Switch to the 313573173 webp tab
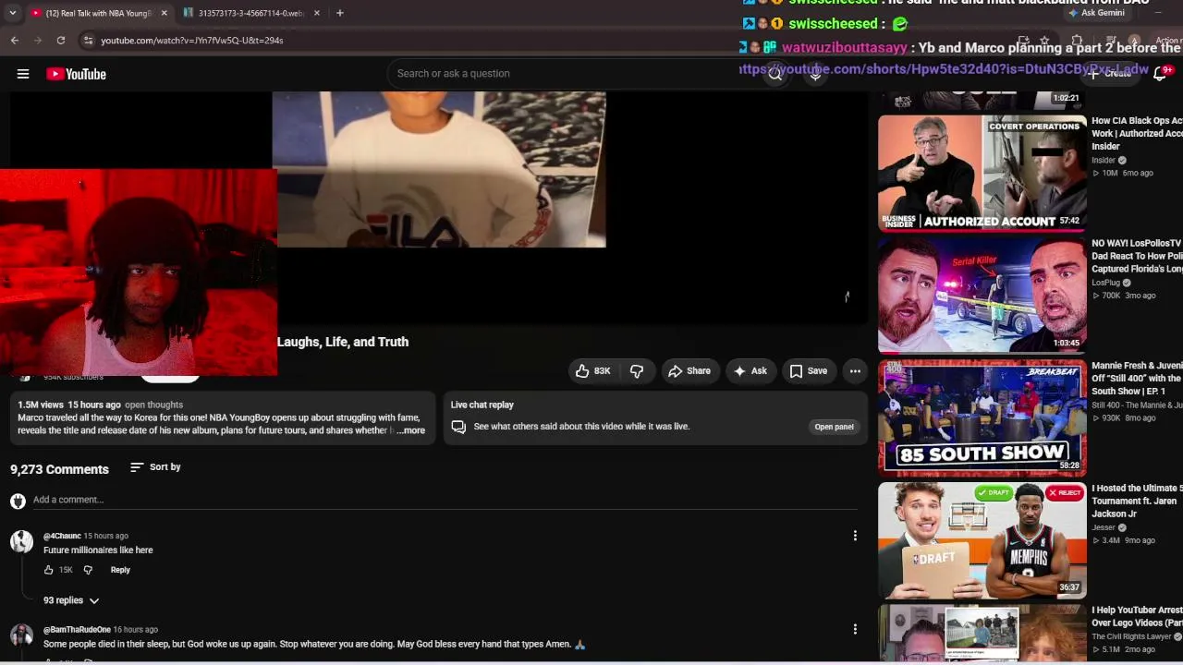The image size is (1183, 665). (x=250, y=13)
